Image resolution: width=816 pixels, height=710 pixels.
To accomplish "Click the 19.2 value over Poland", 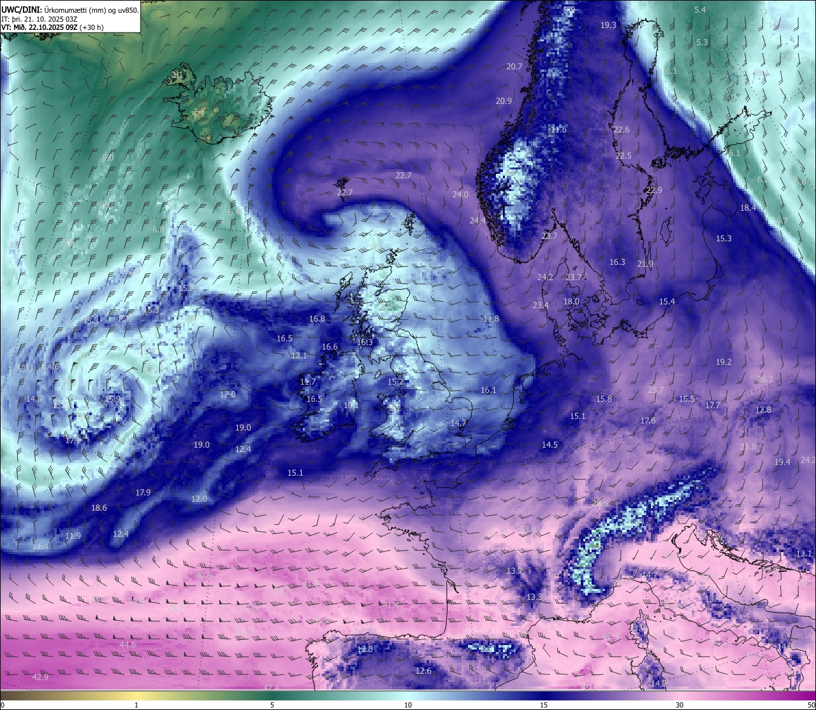I will [724, 361].
